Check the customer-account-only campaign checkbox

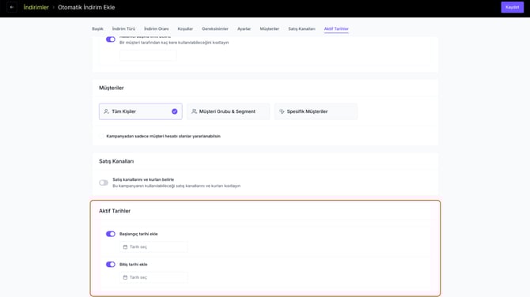(101, 136)
